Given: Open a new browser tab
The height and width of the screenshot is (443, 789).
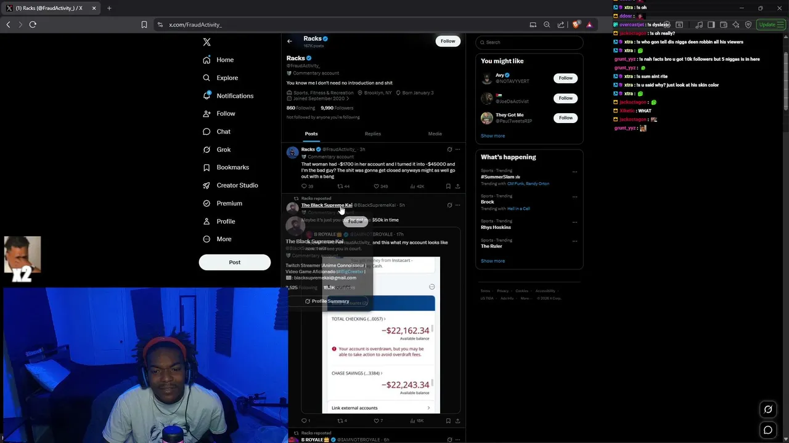Looking at the screenshot, I should tap(109, 8).
